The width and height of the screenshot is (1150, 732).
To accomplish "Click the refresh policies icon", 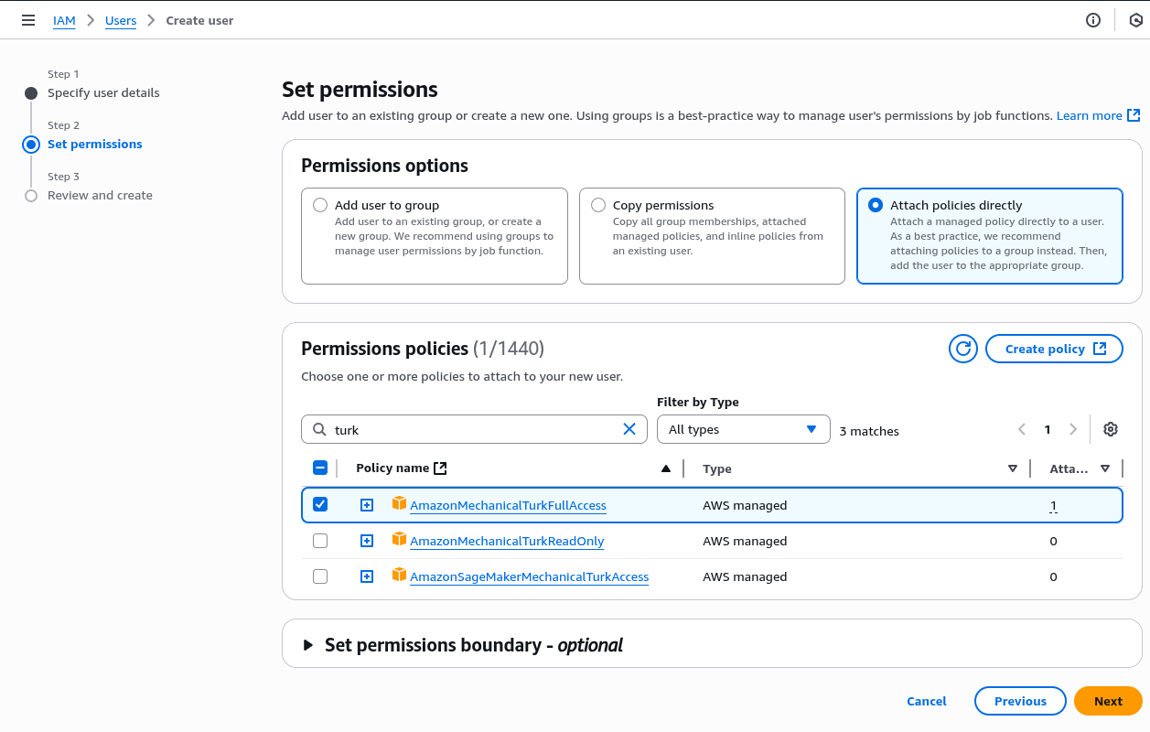I will click(963, 349).
